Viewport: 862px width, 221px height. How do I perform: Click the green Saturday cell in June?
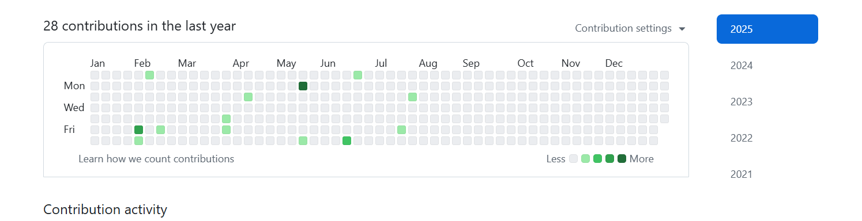(x=347, y=140)
